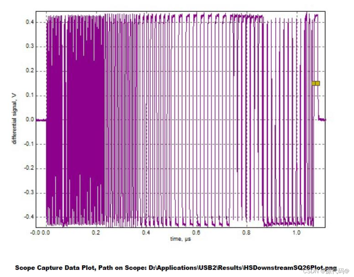Select the 0.6 tick on the time axis
354x277 pixels.
click(196, 233)
